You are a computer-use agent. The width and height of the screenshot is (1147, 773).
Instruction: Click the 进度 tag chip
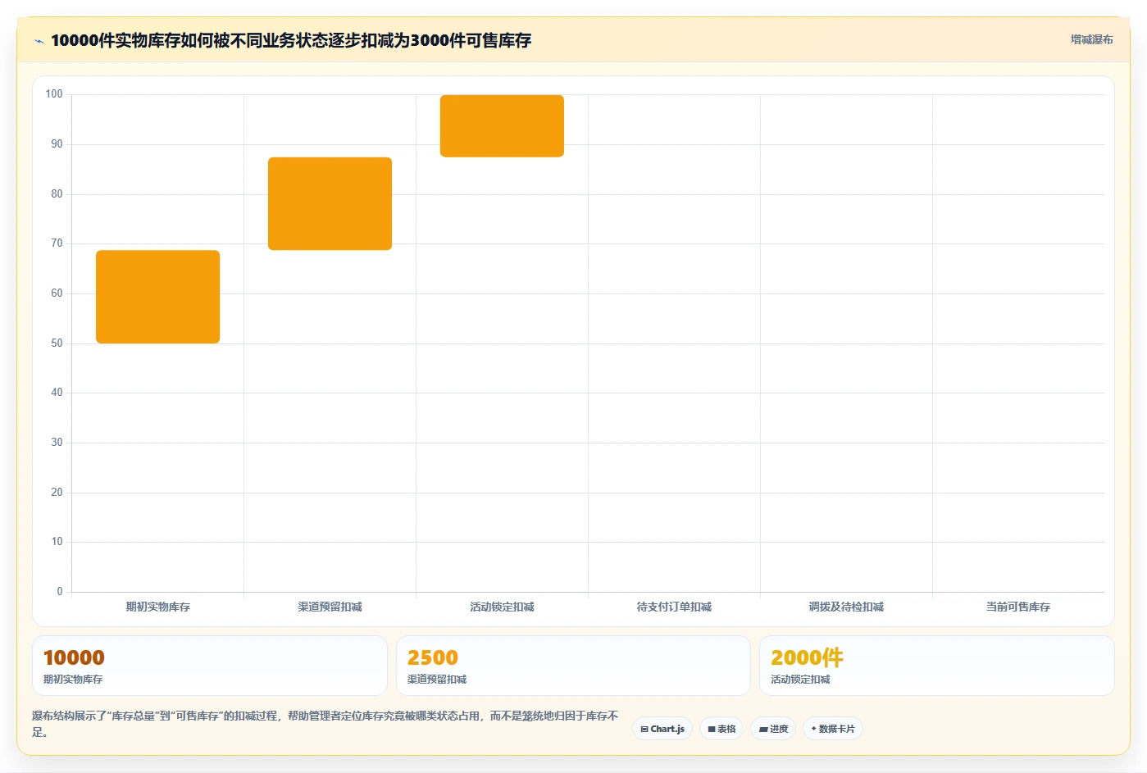773,729
